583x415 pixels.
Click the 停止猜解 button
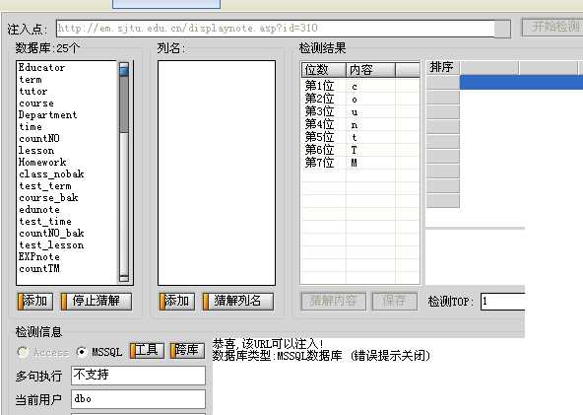(x=96, y=301)
